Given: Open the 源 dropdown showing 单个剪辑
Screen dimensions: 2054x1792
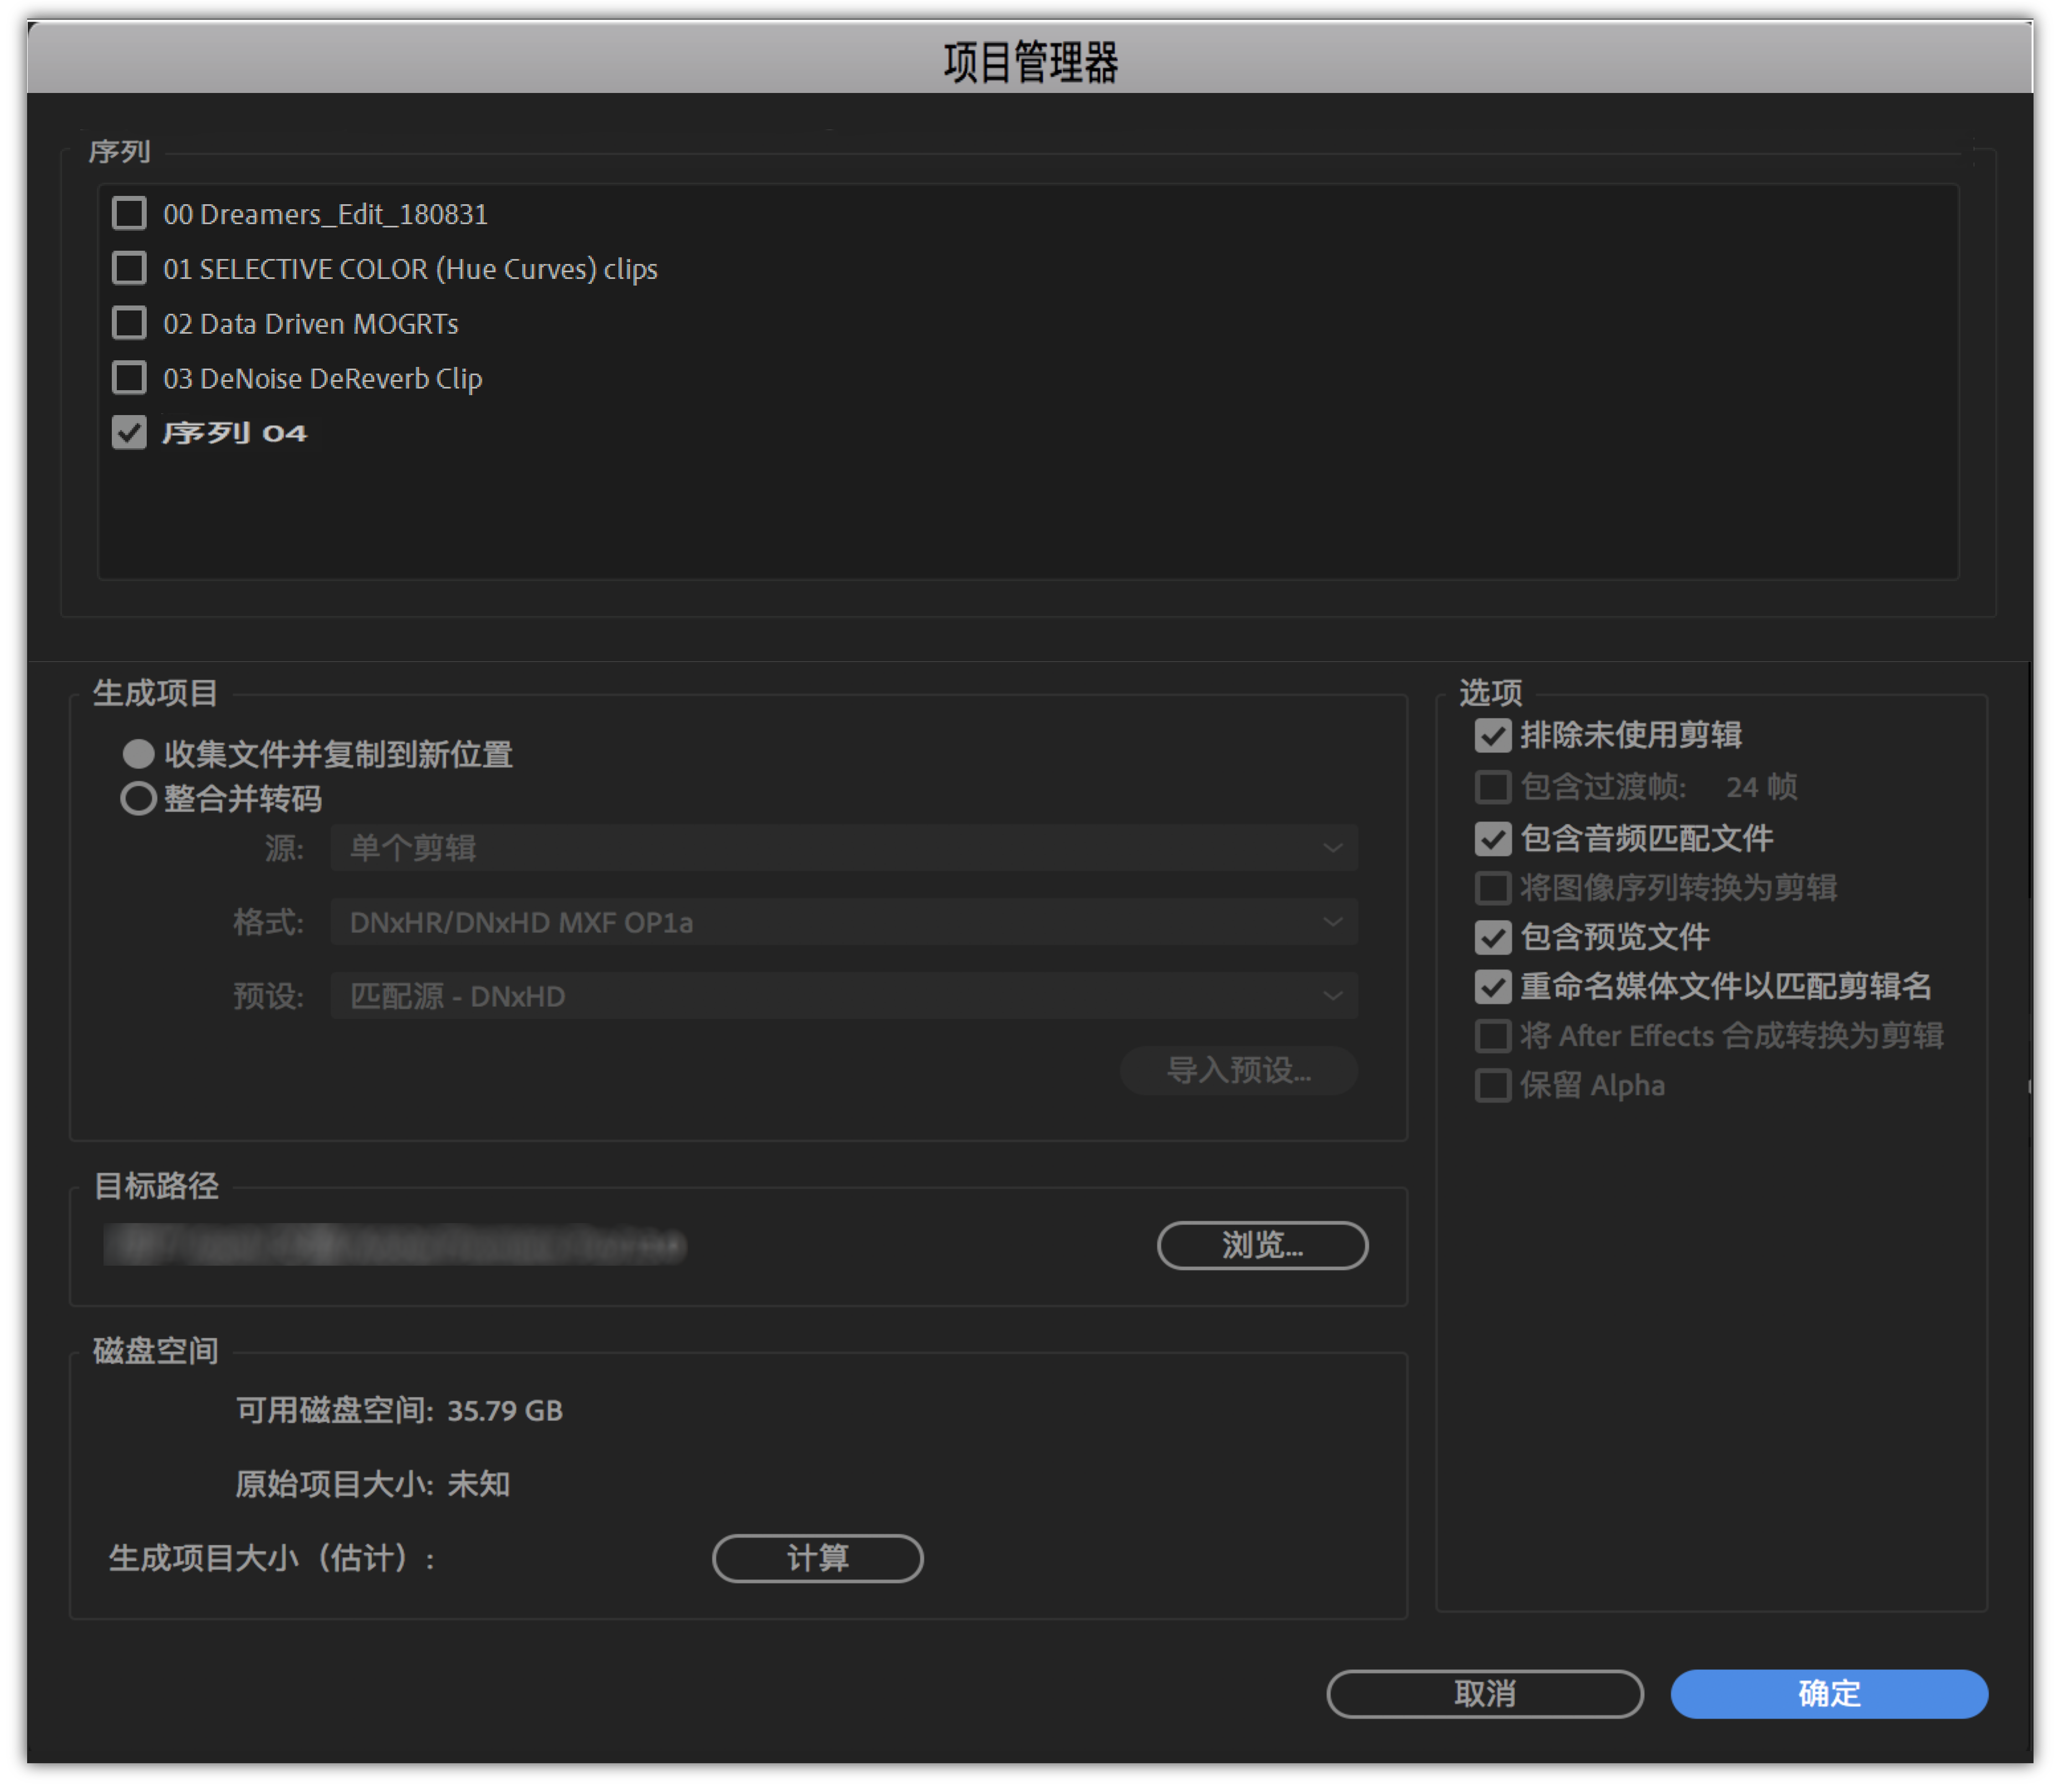Looking at the screenshot, I should (844, 848).
